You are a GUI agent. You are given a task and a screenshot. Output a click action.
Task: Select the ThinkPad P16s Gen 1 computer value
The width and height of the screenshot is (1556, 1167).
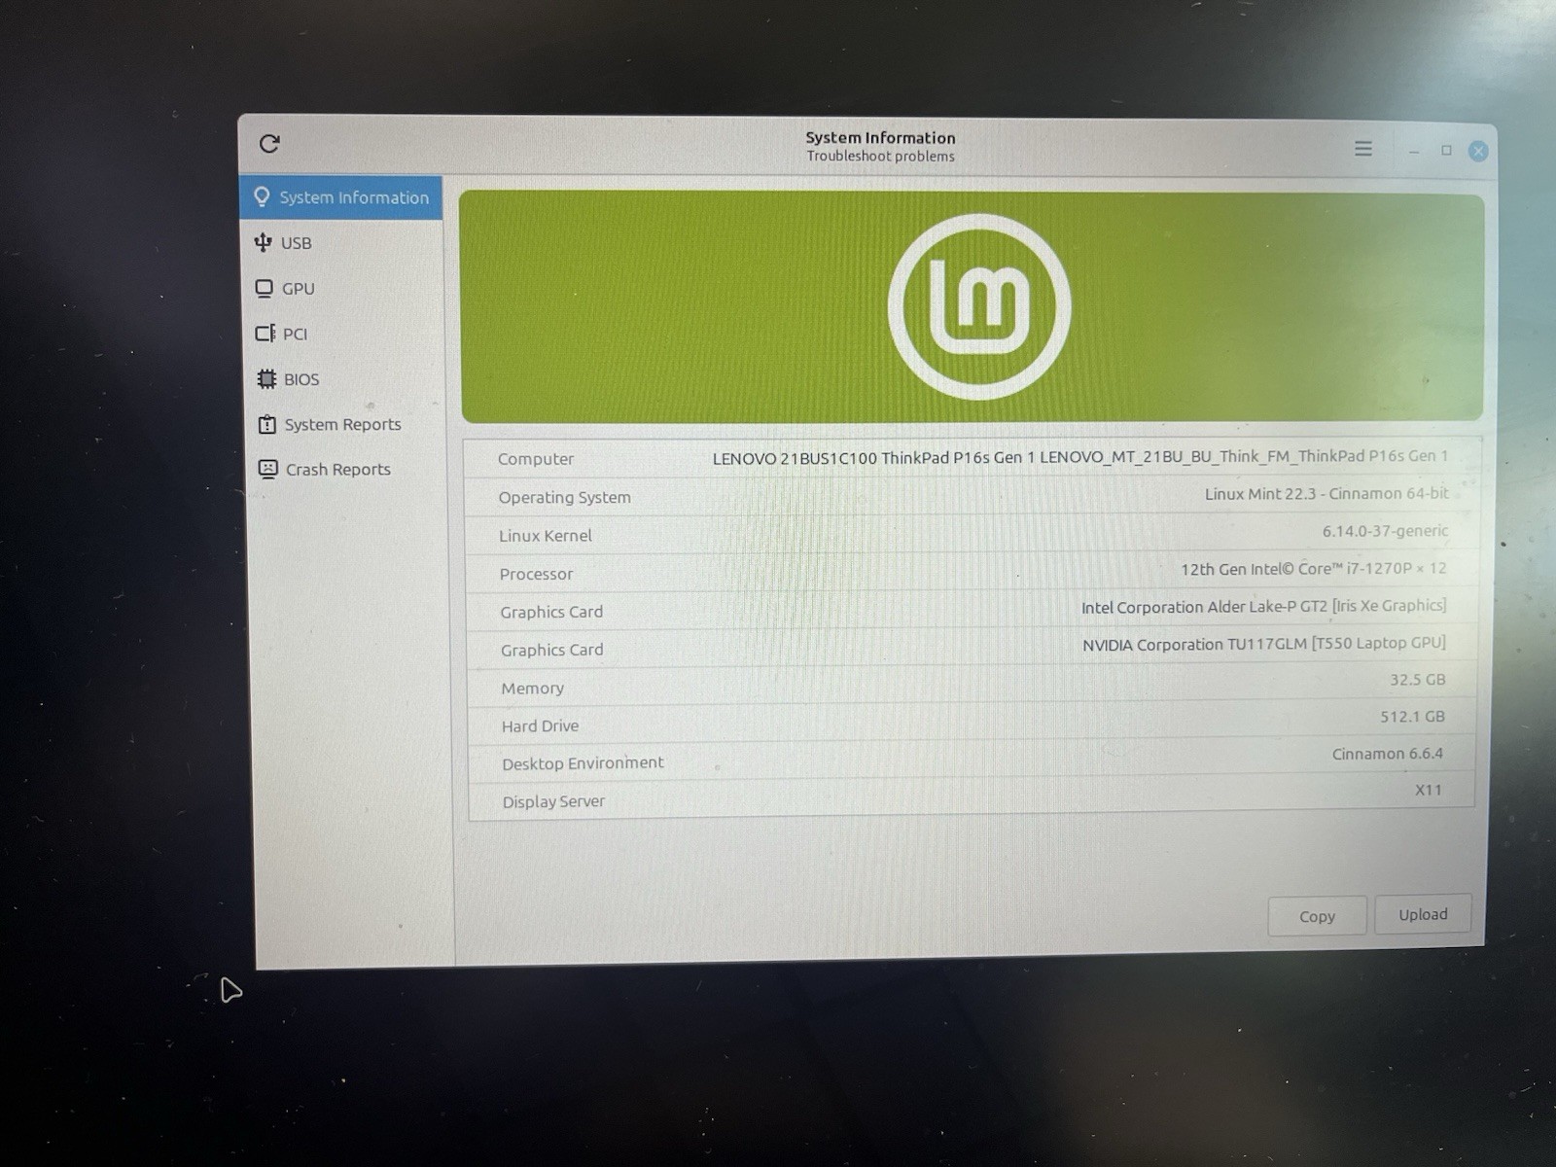1079,457
